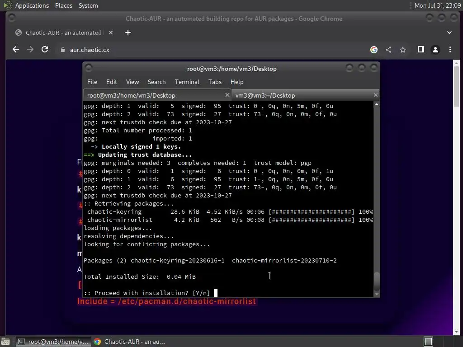Show desktop from bottom panel icon

(5, 342)
